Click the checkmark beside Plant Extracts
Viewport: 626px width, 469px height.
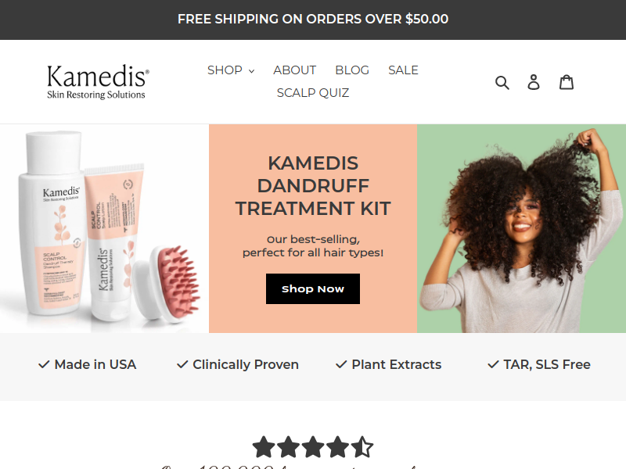(341, 364)
